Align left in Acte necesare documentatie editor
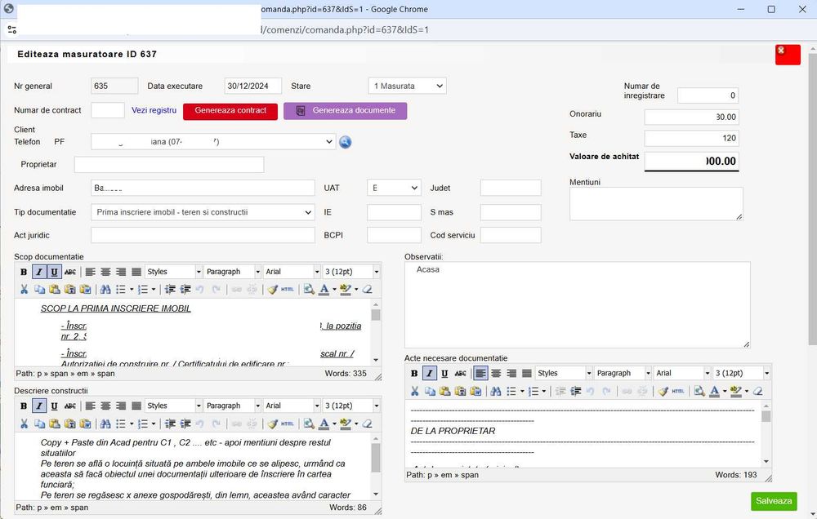 pos(481,373)
